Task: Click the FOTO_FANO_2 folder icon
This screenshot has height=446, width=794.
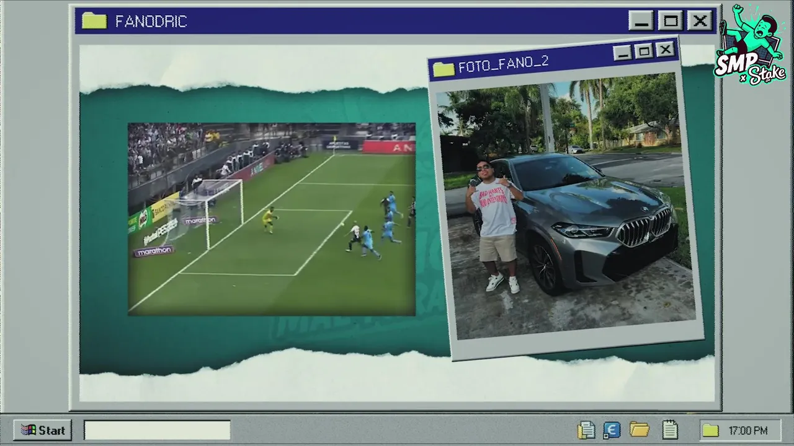Action: pyautogui.click(x=444, y=69)
